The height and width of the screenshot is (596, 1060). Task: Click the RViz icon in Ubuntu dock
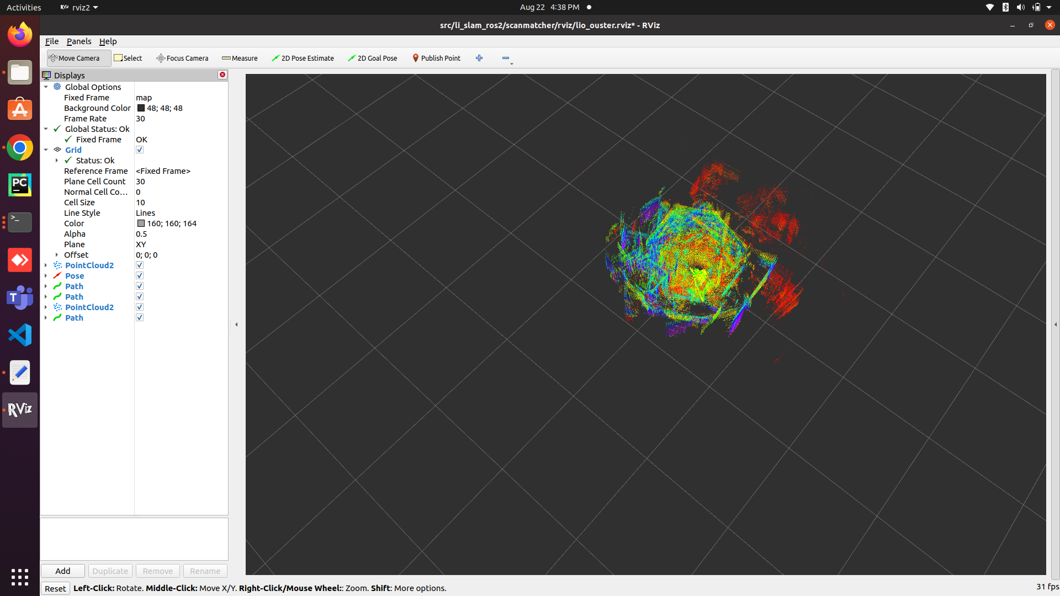[20, 410]
